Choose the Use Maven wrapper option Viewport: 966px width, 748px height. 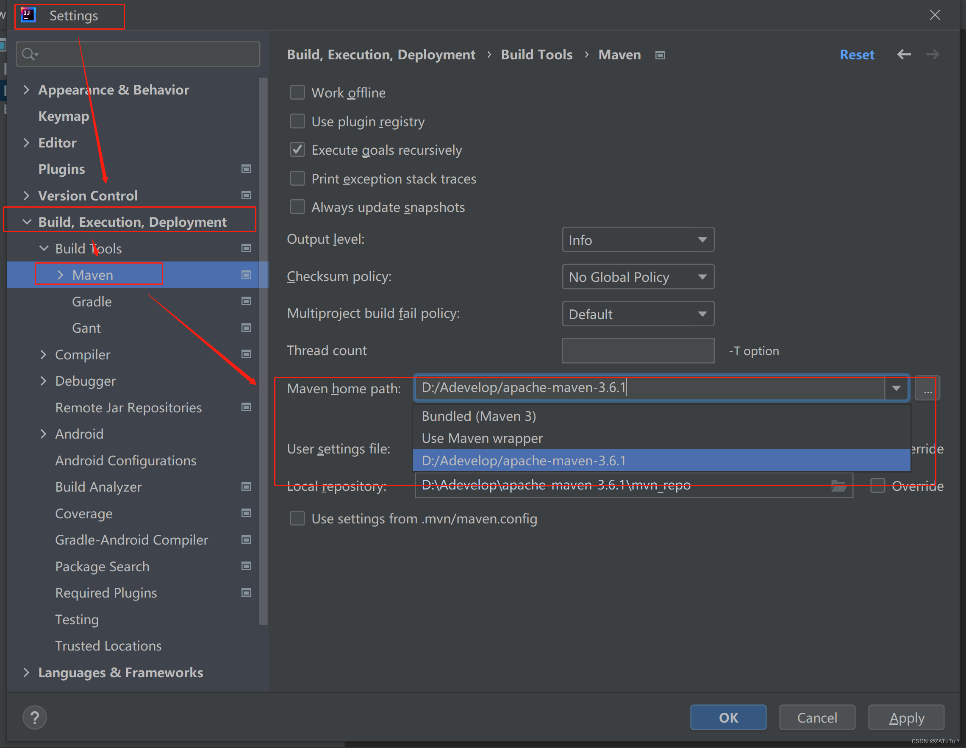tap(482, 438)
